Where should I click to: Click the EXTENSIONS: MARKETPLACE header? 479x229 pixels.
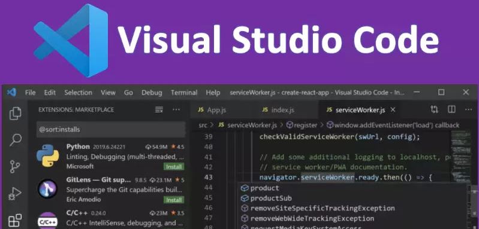click(x=76, y=109)
